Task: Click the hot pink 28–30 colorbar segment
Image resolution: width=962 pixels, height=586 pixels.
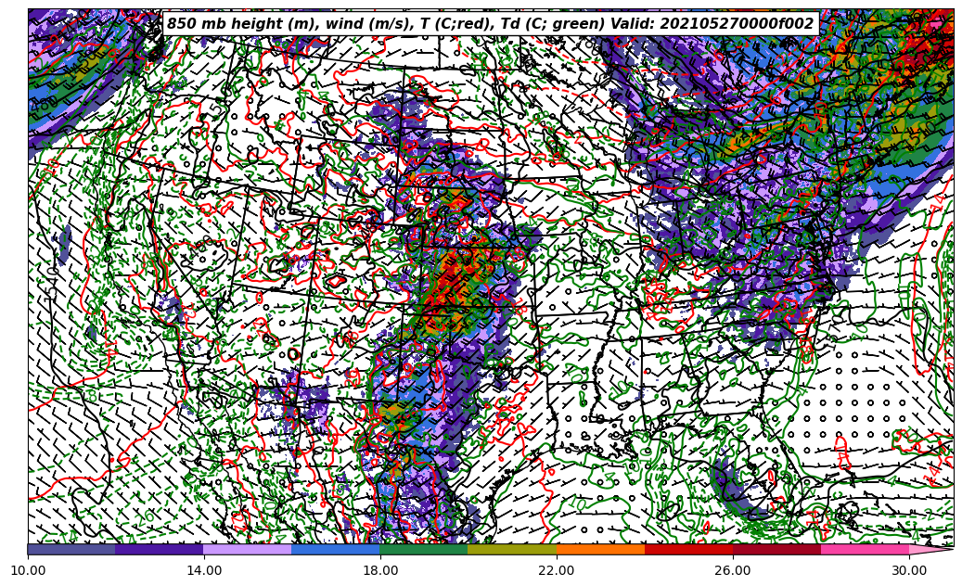Action: pos(866,549)
